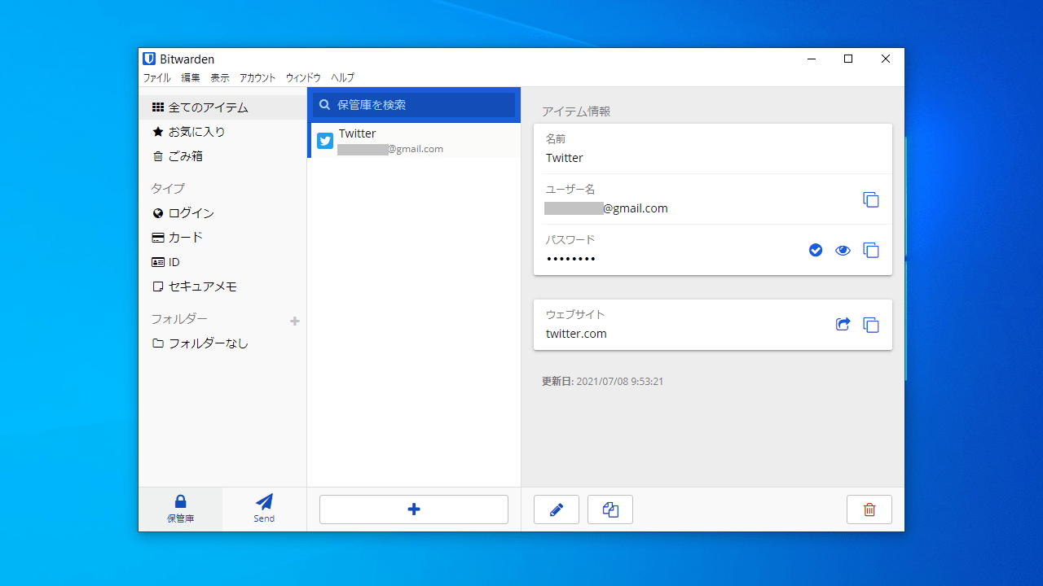Image resolution: width=1043 pixels, height=586 pixels.
Task: Open the 編集 menu
Action: coord(191,78)
